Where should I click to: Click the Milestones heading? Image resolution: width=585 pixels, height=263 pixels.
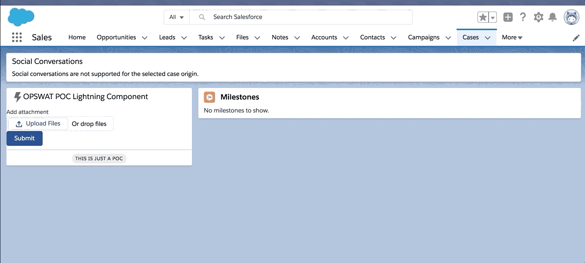[240, 97]
